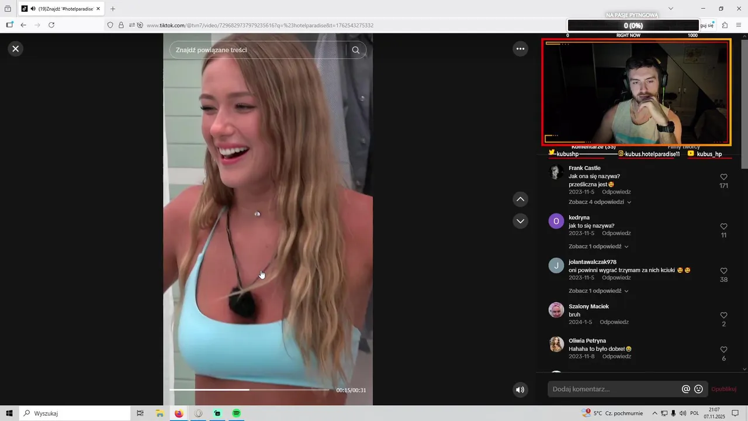Go to the previous video with up arrow
Screen dimensions: 748x421
coord(520,199)
